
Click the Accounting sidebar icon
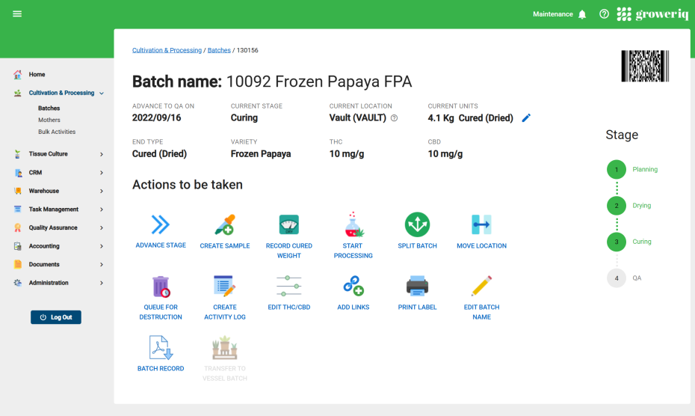coord(18,246)
